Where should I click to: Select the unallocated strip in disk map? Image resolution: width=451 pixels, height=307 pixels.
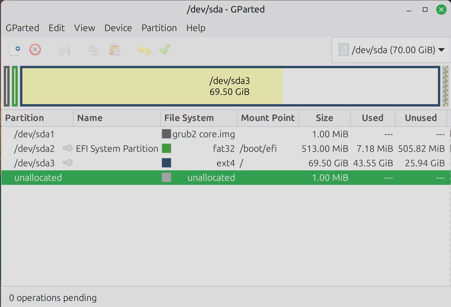tap(445, 86)
